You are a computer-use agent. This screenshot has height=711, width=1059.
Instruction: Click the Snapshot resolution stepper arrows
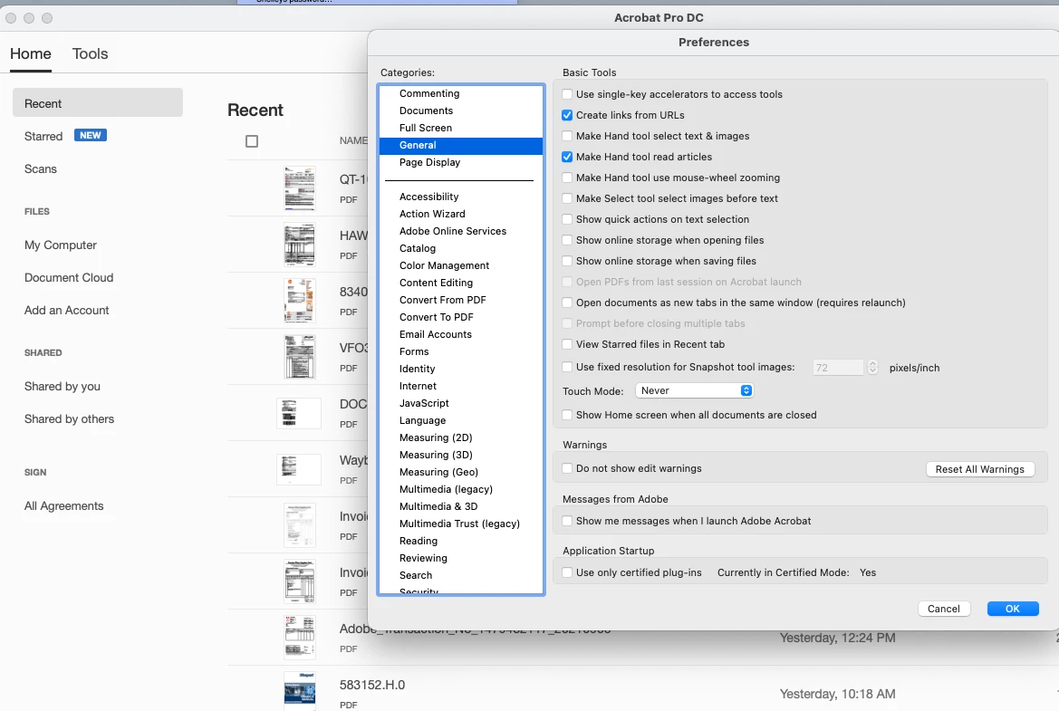(872, 368)
